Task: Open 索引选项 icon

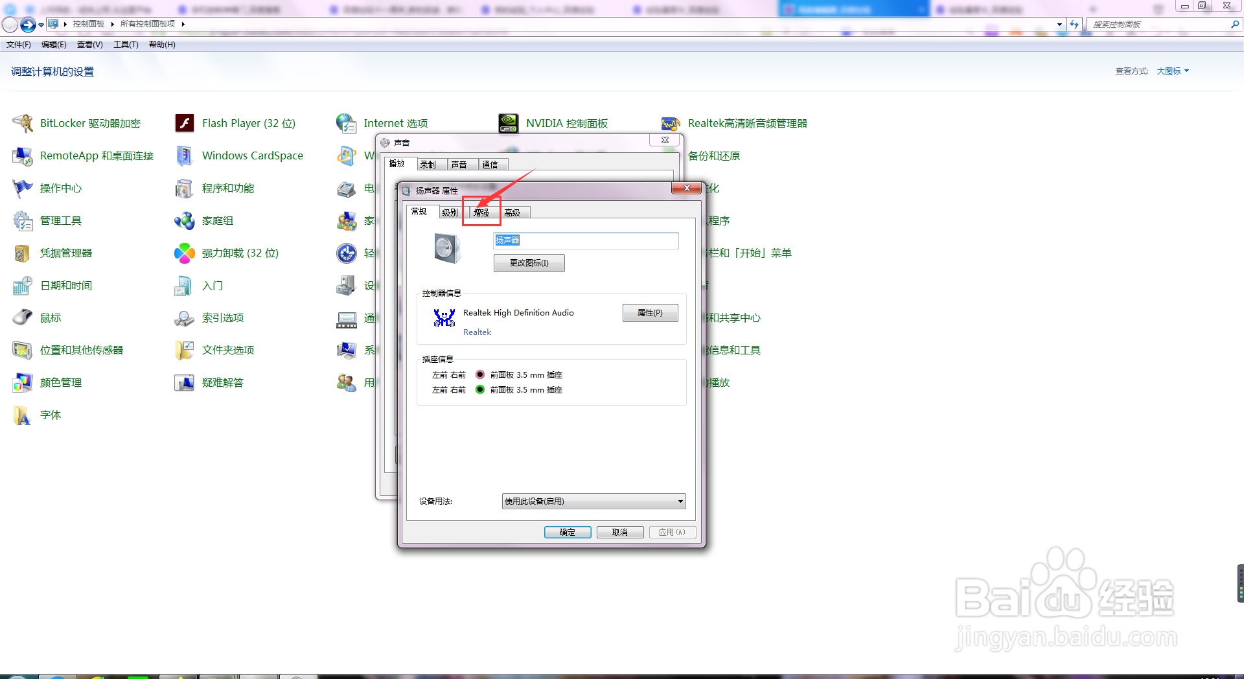Action: [x=185, y=317]
